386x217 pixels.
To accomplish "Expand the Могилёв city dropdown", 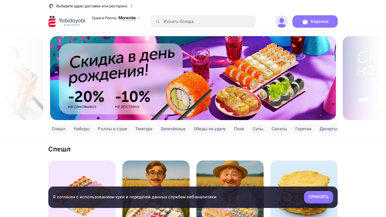I will click(129, 18).
